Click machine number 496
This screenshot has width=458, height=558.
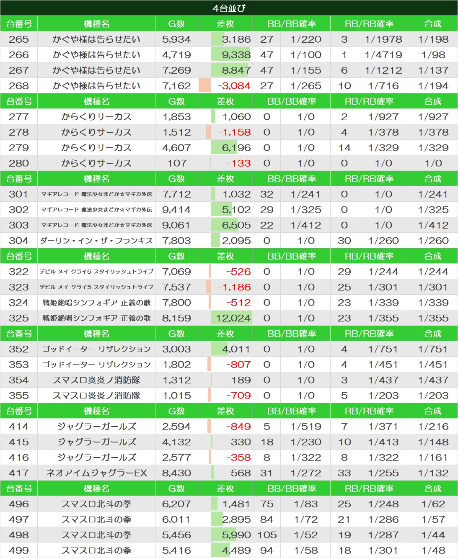tap(19, 504)
